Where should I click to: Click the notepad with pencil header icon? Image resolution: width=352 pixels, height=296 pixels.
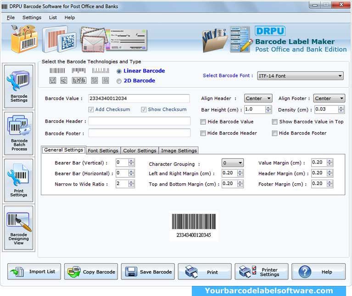coord(241,39)
